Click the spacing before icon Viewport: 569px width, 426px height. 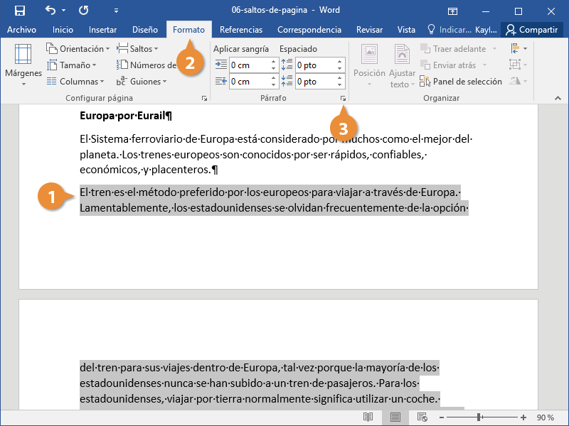[287, 65]
